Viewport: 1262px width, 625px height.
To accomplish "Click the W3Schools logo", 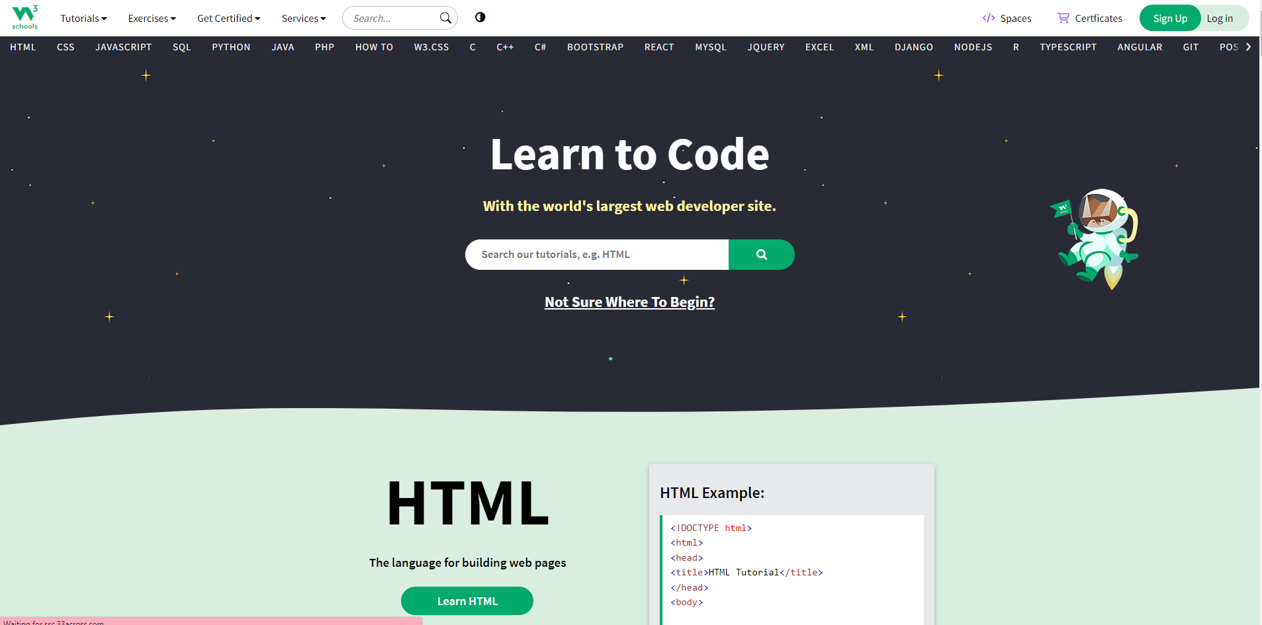I will coord(24,17).
